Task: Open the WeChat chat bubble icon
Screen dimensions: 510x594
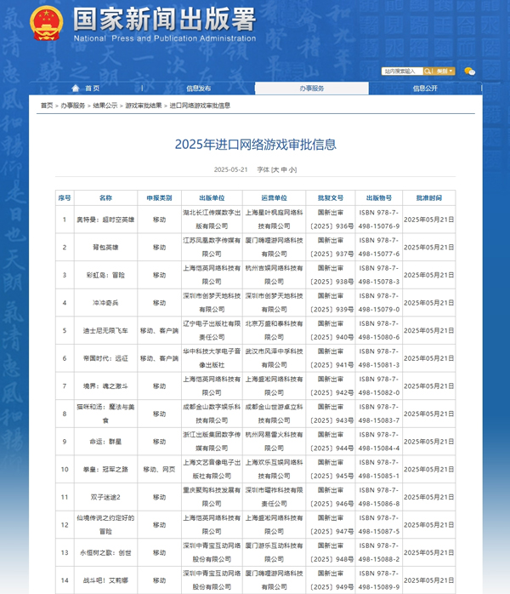Action: tap(469, 71)
